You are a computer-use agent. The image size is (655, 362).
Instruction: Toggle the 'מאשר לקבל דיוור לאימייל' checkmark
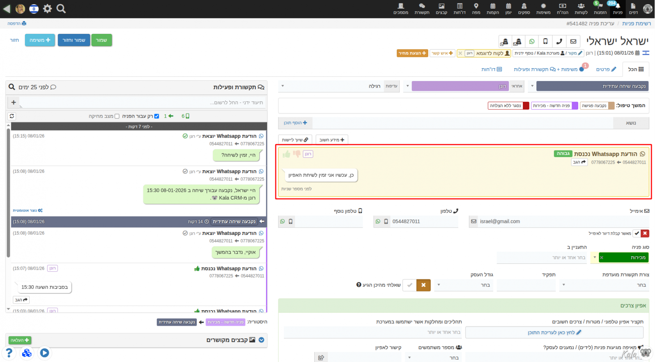pyautogui.click(x=637, y=233)
